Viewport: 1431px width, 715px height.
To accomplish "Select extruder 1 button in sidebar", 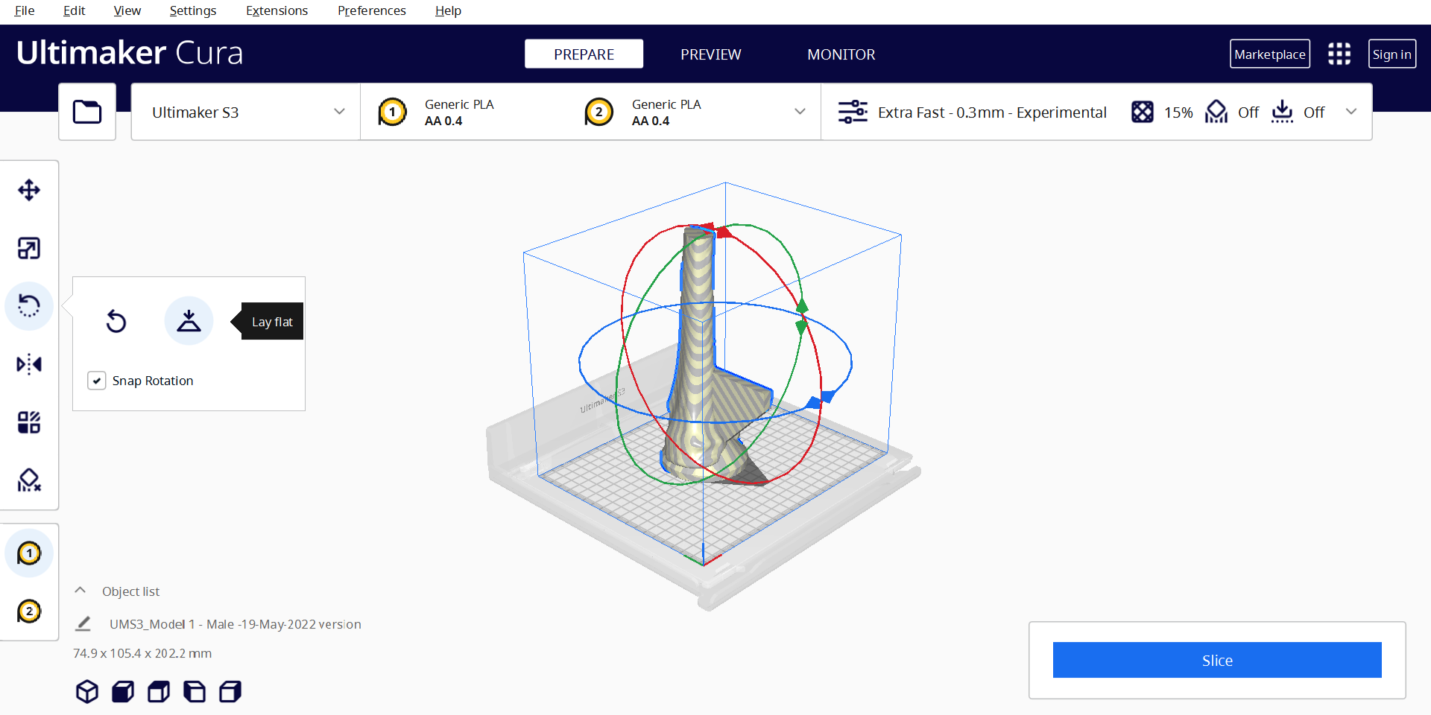I will 29,553.
